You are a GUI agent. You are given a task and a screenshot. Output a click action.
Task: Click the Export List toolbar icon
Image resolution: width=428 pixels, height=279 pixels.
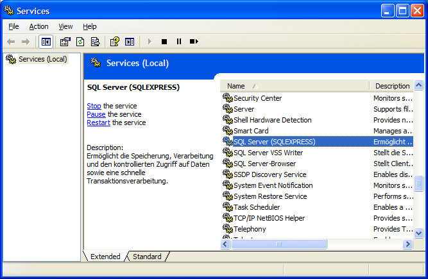95,42
